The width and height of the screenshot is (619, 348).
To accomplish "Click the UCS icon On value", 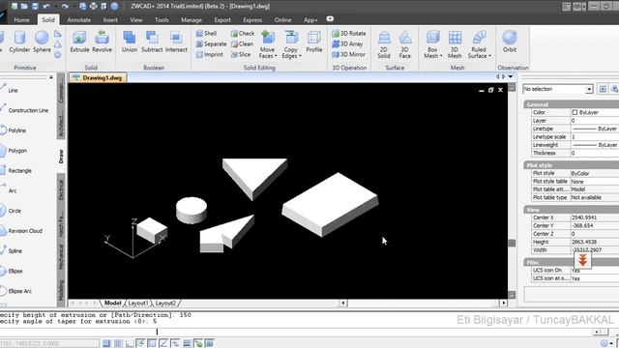I will [595, 271].
